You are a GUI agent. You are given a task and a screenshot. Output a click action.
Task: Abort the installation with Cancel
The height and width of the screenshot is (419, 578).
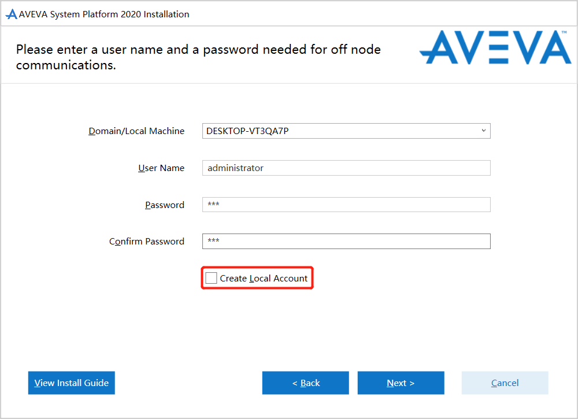coord(505,383)
